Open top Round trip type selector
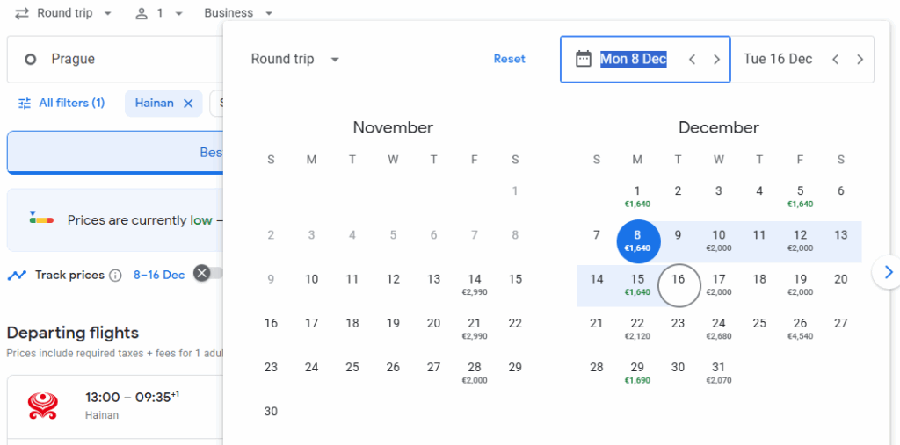Image resolution: width=900 pixels, height=445 pixels. click(x=64, y=13)
